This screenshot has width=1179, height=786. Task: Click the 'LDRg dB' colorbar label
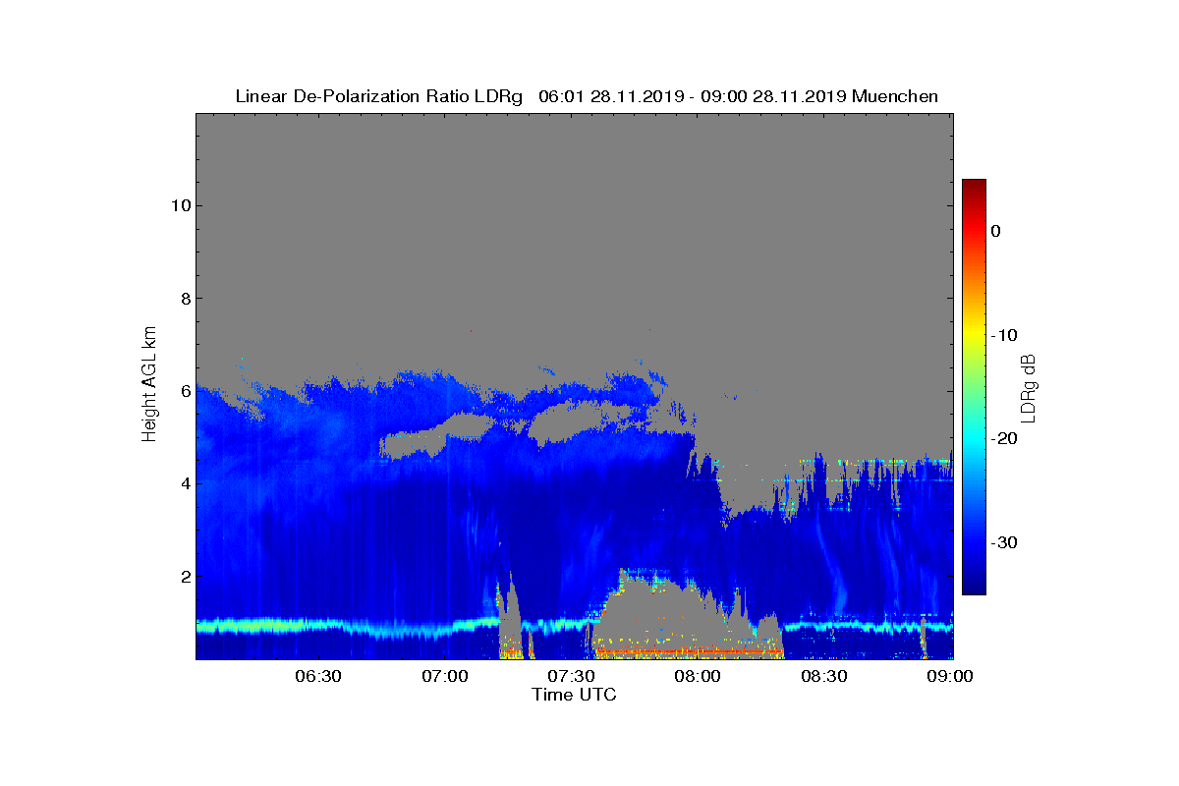click(x=1029, y=388)
